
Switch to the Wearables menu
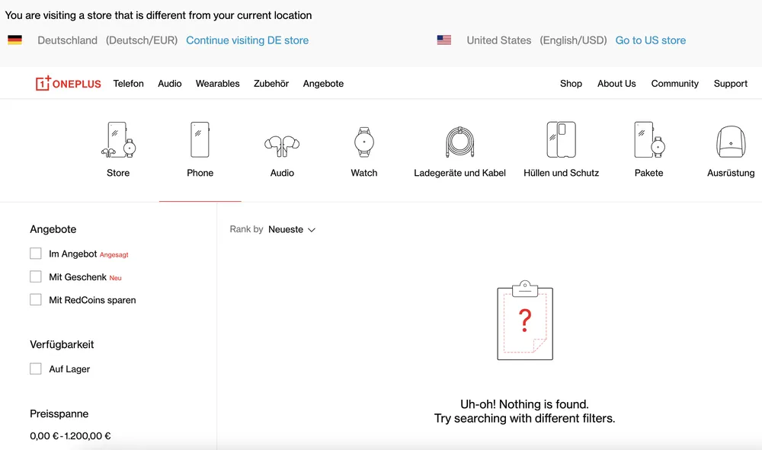pyautogui.click(x=217, y=84)
